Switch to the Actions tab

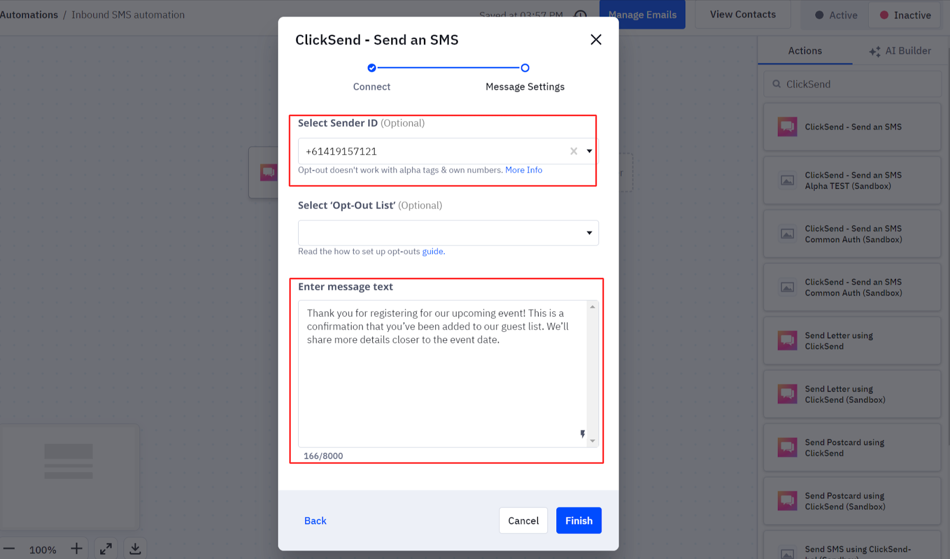tap(805, 51)
